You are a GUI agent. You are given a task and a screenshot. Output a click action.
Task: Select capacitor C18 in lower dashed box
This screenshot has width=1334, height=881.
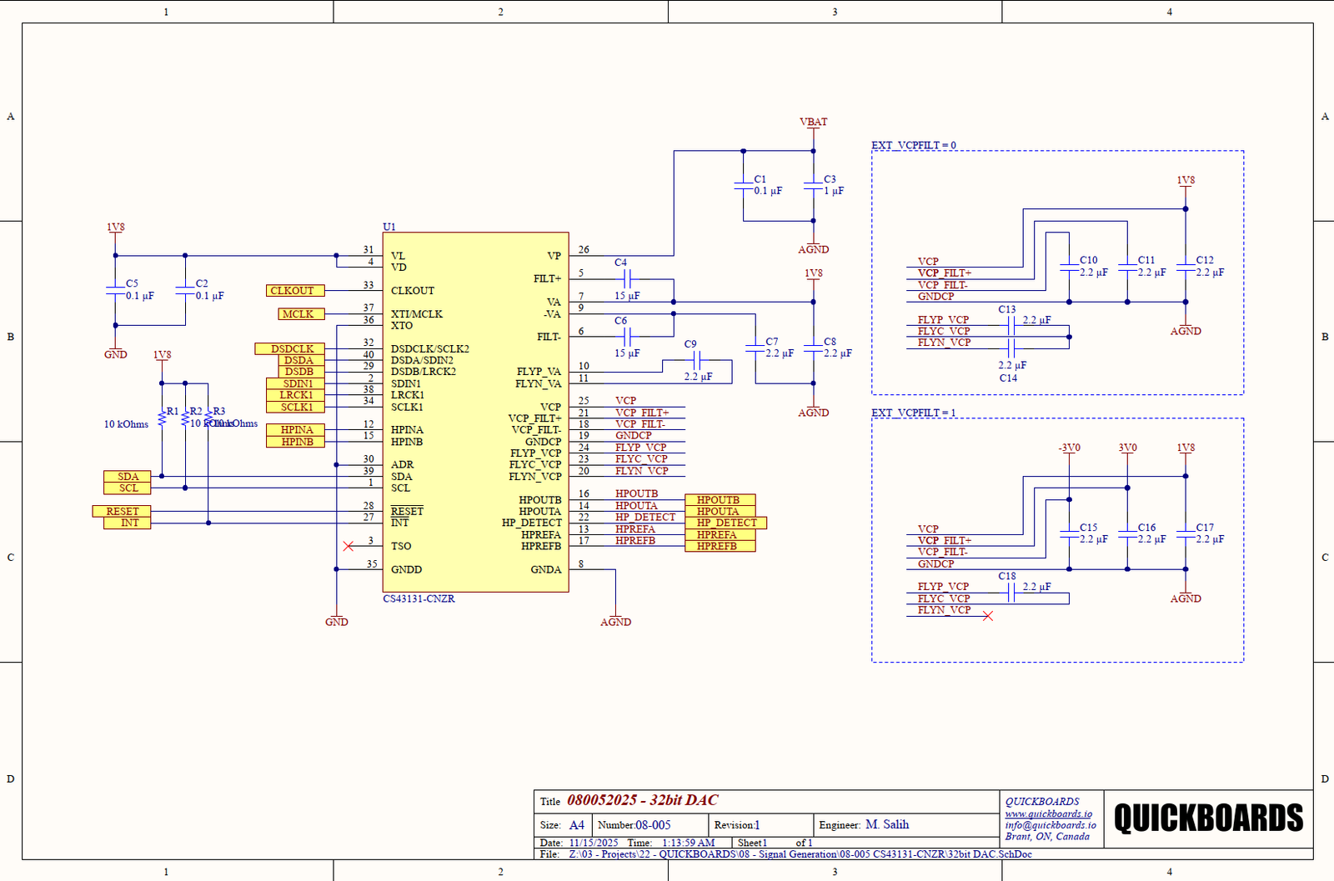pyautogui.click(x=1011, y=593)
